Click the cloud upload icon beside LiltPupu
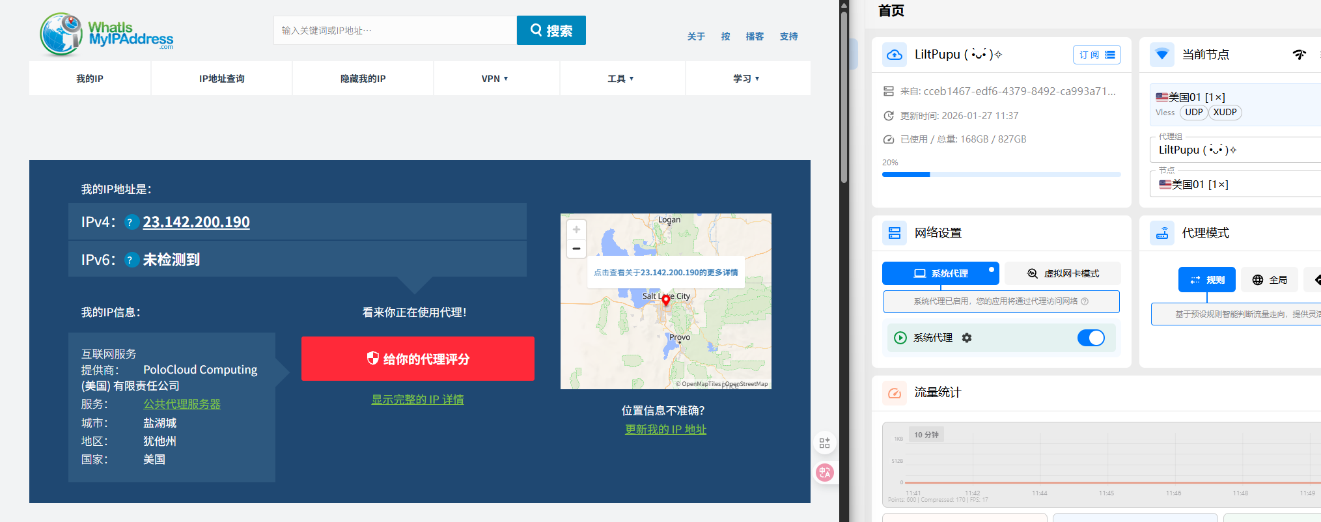 (x=895, y=55)
